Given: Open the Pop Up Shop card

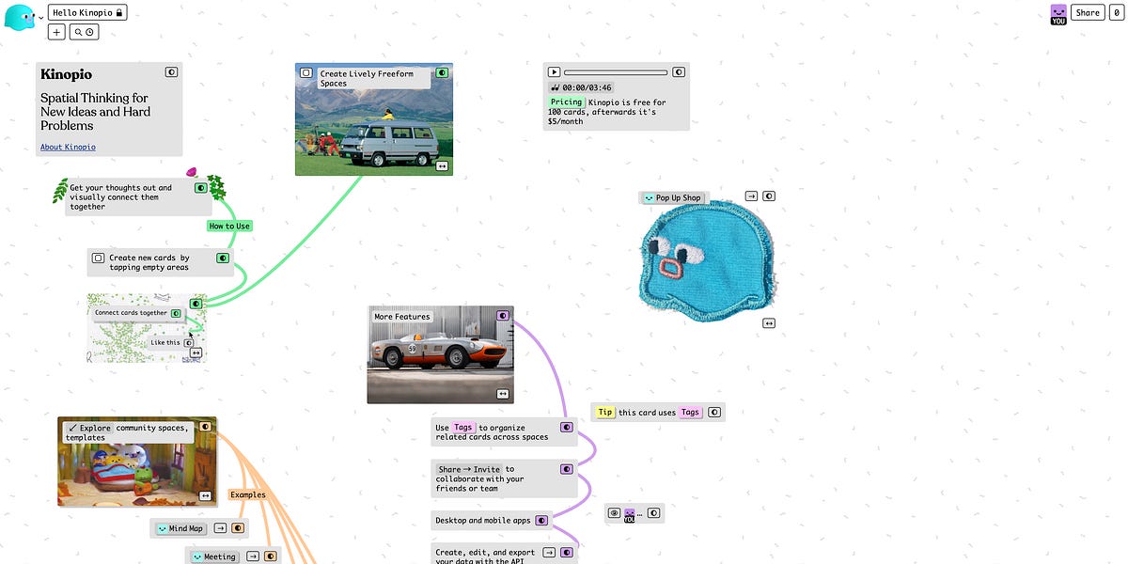Looking at the screenshot, I should (672, 198).
